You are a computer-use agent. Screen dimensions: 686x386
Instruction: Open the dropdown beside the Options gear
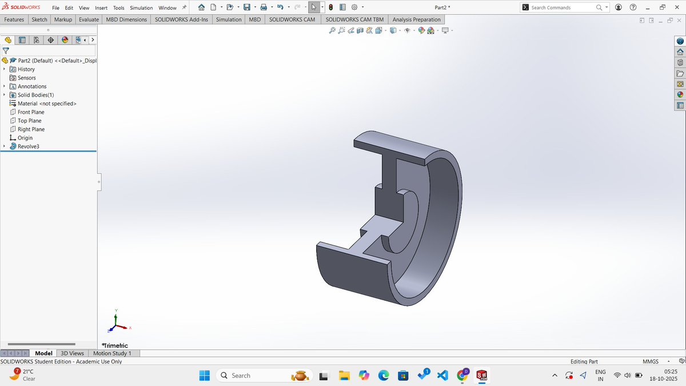[x=363, y=7]
